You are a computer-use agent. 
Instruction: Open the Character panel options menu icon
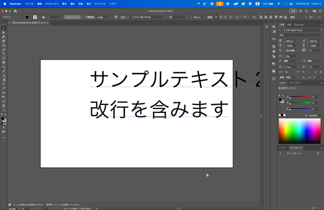pos(322,25)
